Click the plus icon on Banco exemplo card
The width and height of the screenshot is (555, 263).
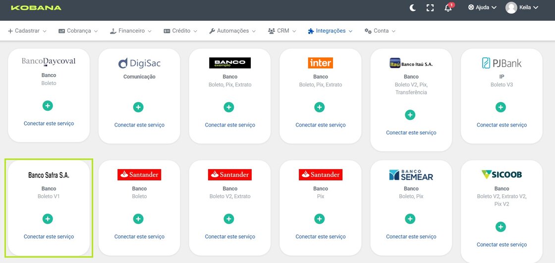pos(229,107)
